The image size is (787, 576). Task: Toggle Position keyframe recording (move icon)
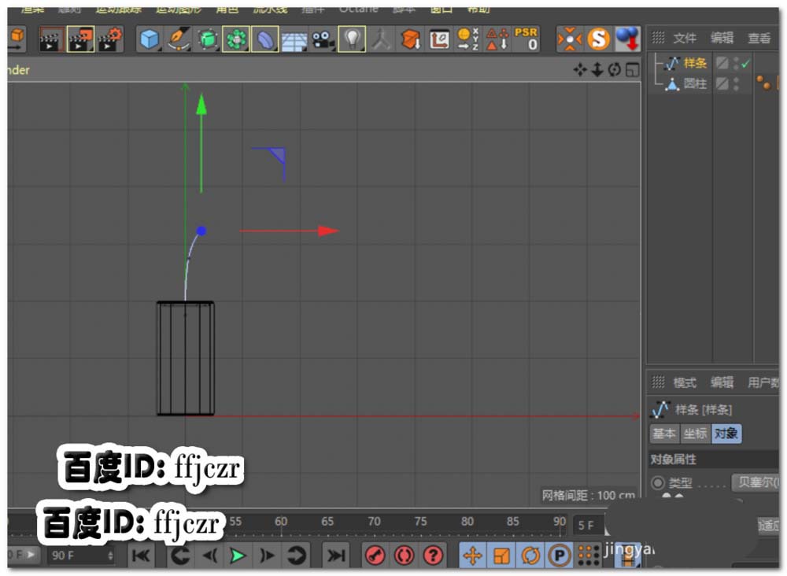pos(472,556)
